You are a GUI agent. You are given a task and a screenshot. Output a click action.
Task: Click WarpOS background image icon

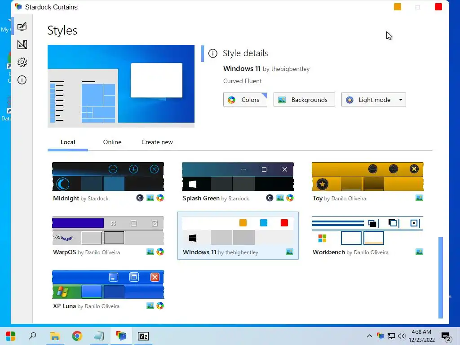[x=150, y=252]
